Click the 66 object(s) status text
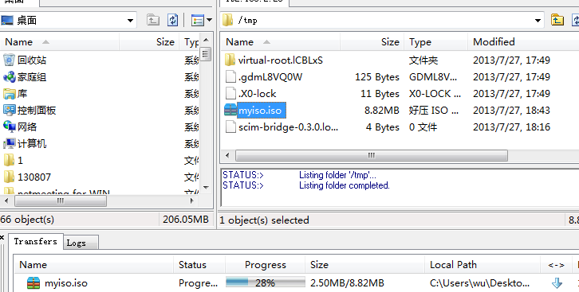Screen dimensions: 579x292 tap(27, 220)
